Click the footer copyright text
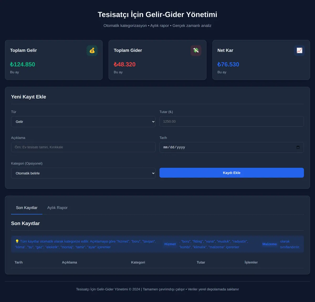315x302 pixels. coord(157,289)
